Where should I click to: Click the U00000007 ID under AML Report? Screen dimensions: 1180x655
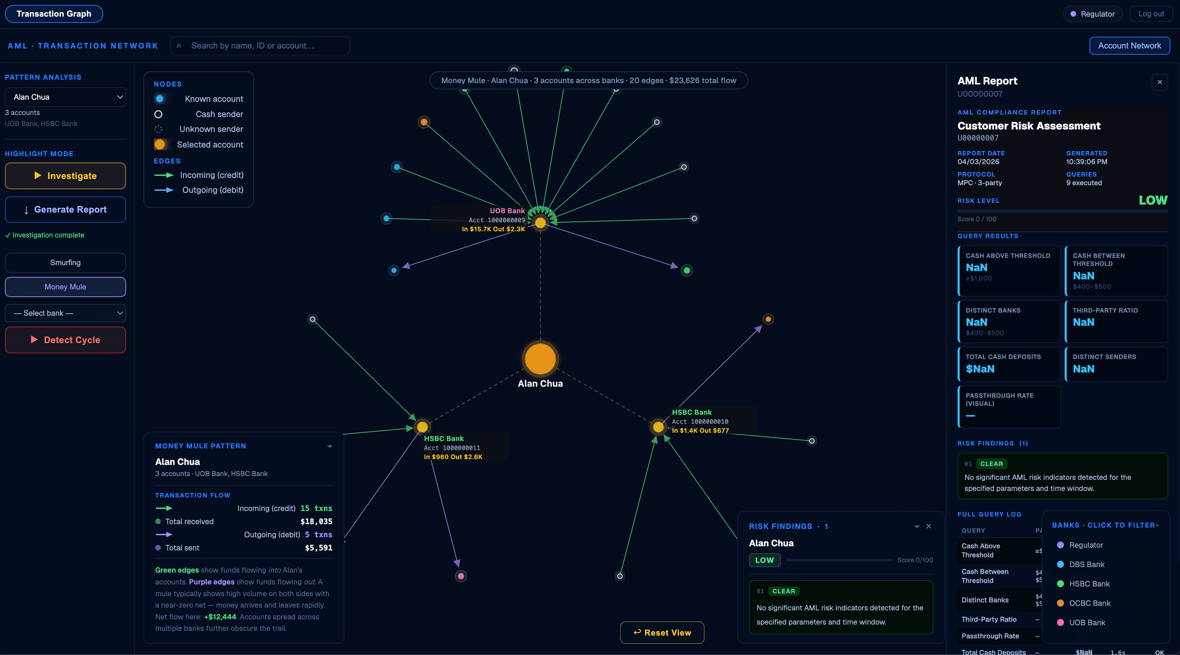click(980, 94)
